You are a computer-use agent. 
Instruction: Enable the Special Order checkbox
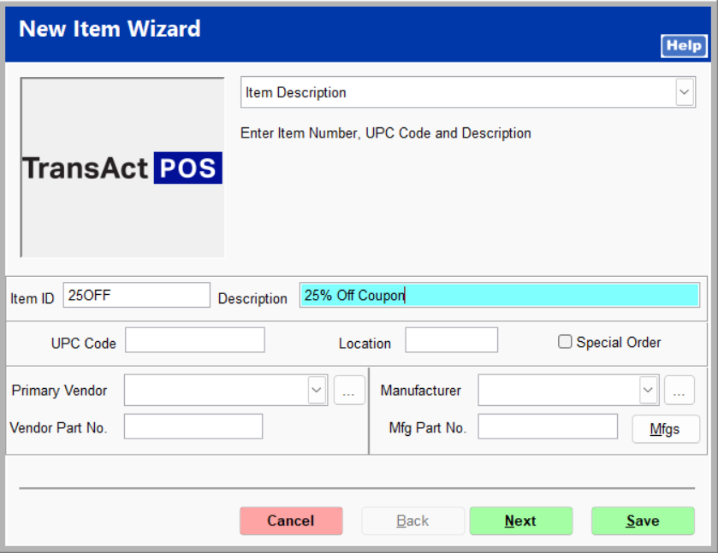[x=565, y=342]
